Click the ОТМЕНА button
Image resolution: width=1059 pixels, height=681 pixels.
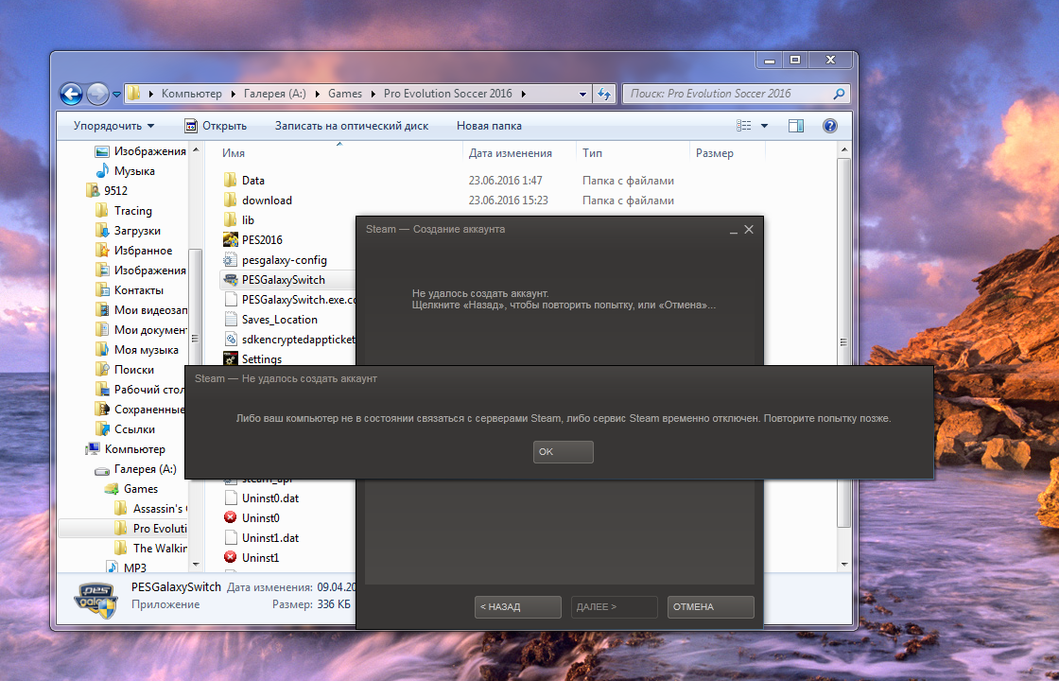710,607
